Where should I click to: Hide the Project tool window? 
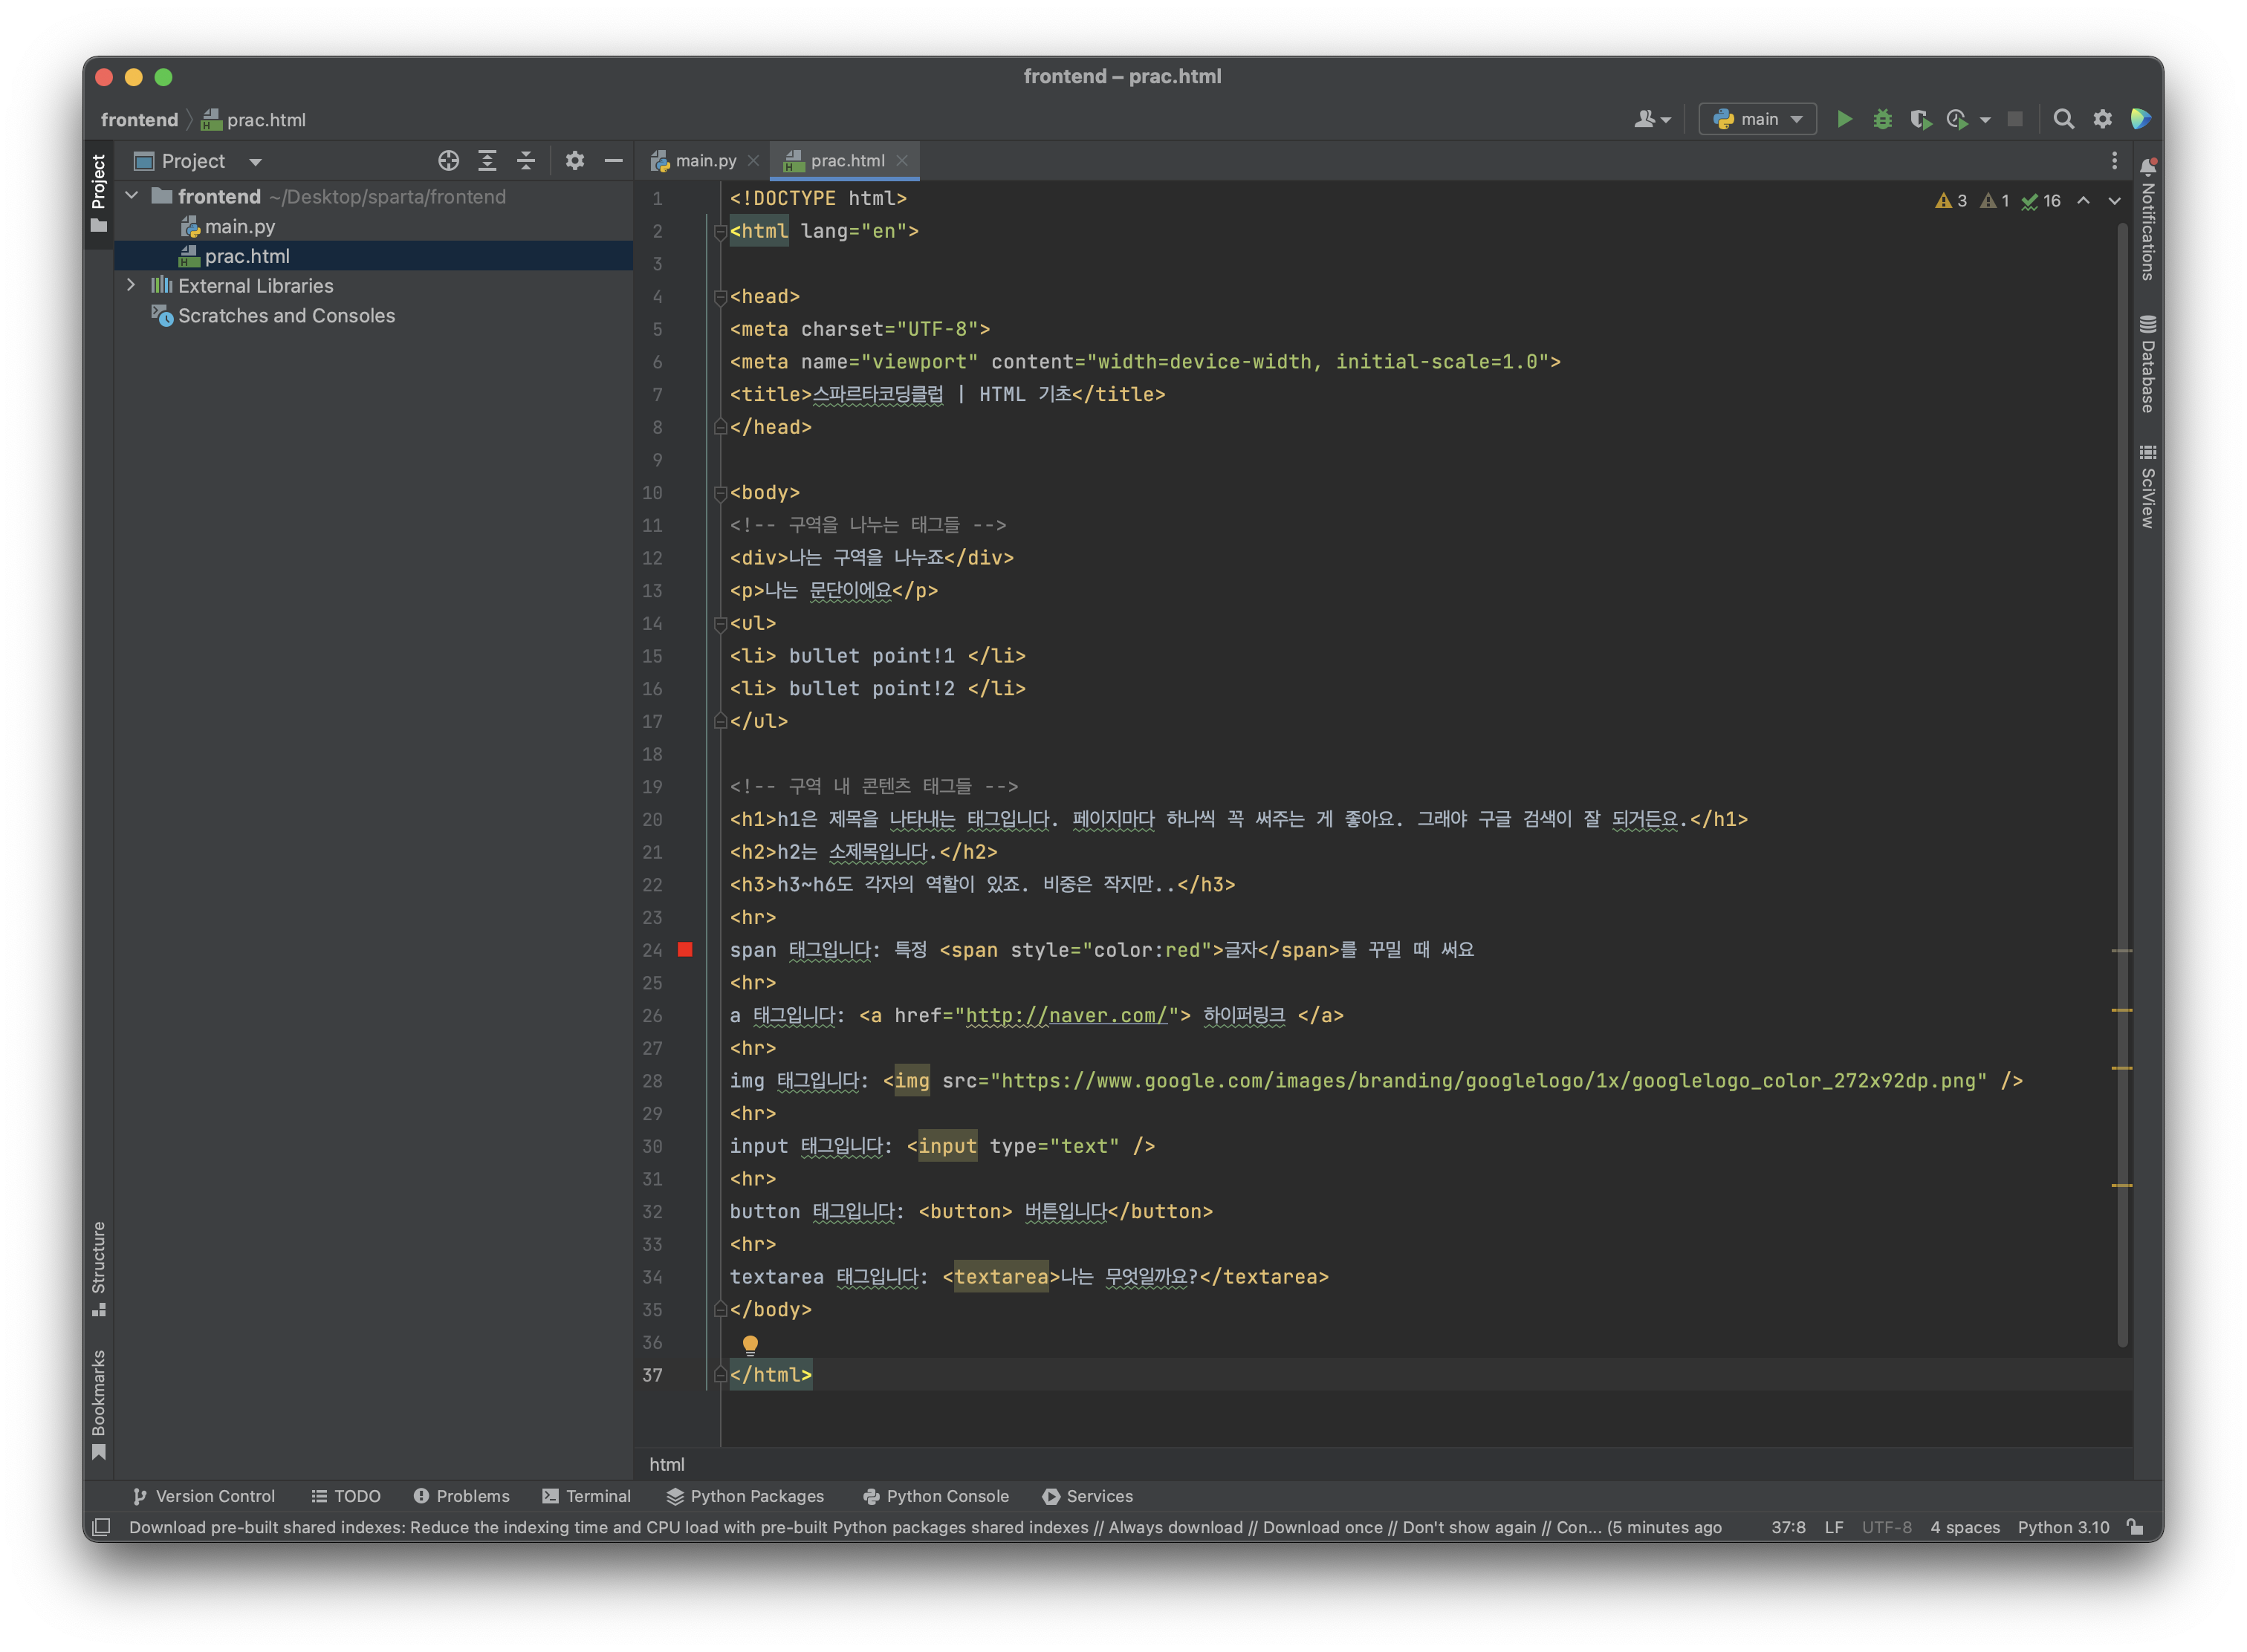click(613, 161)
